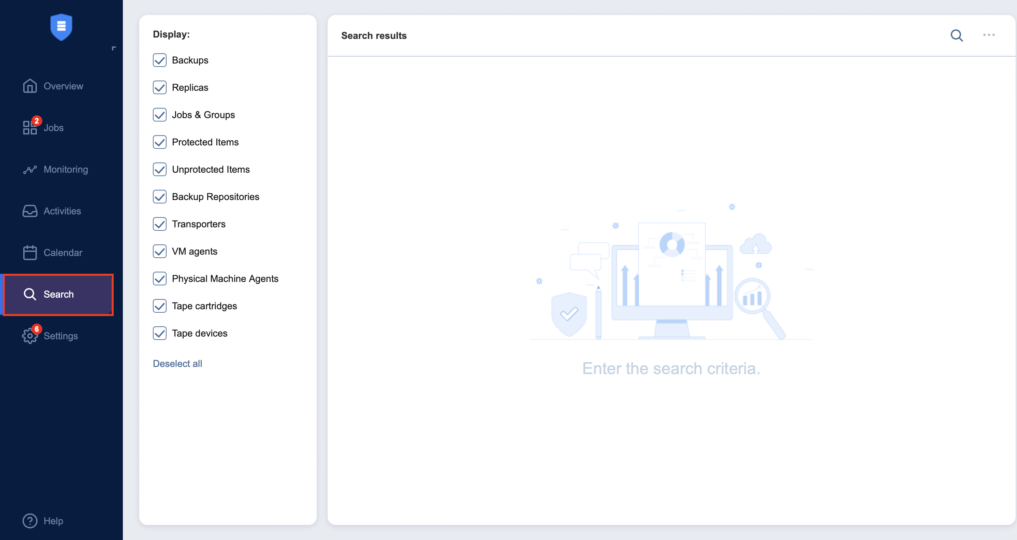Disable the Unprotected Items checkbox
The width and height of the screenshot is (1017, 540).
(159, 169)
